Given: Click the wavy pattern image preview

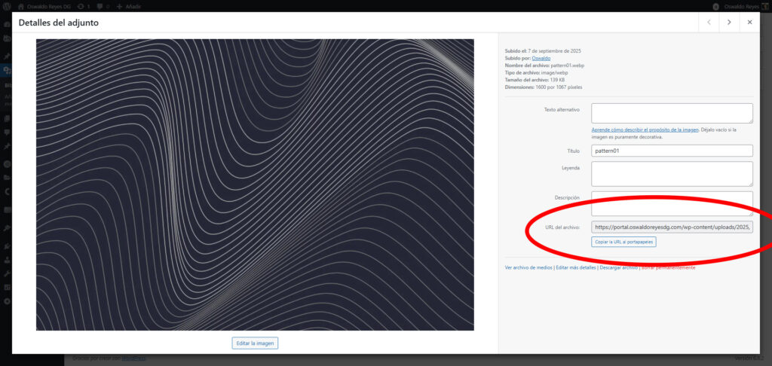Looking at the screenshot, I should click(x=255, y=185).
